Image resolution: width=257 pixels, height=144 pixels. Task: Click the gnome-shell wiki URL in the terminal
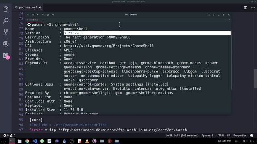click(x=109, y=46)
